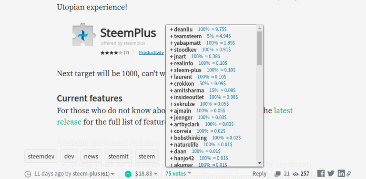Viewport: 366px width, 179px height.
Task: Click the voters list scrollbar thumb
Action: coord(260,48)
